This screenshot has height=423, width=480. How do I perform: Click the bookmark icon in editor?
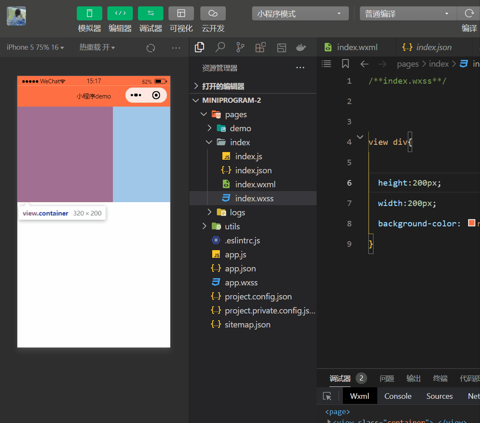[x=345, y=64]
